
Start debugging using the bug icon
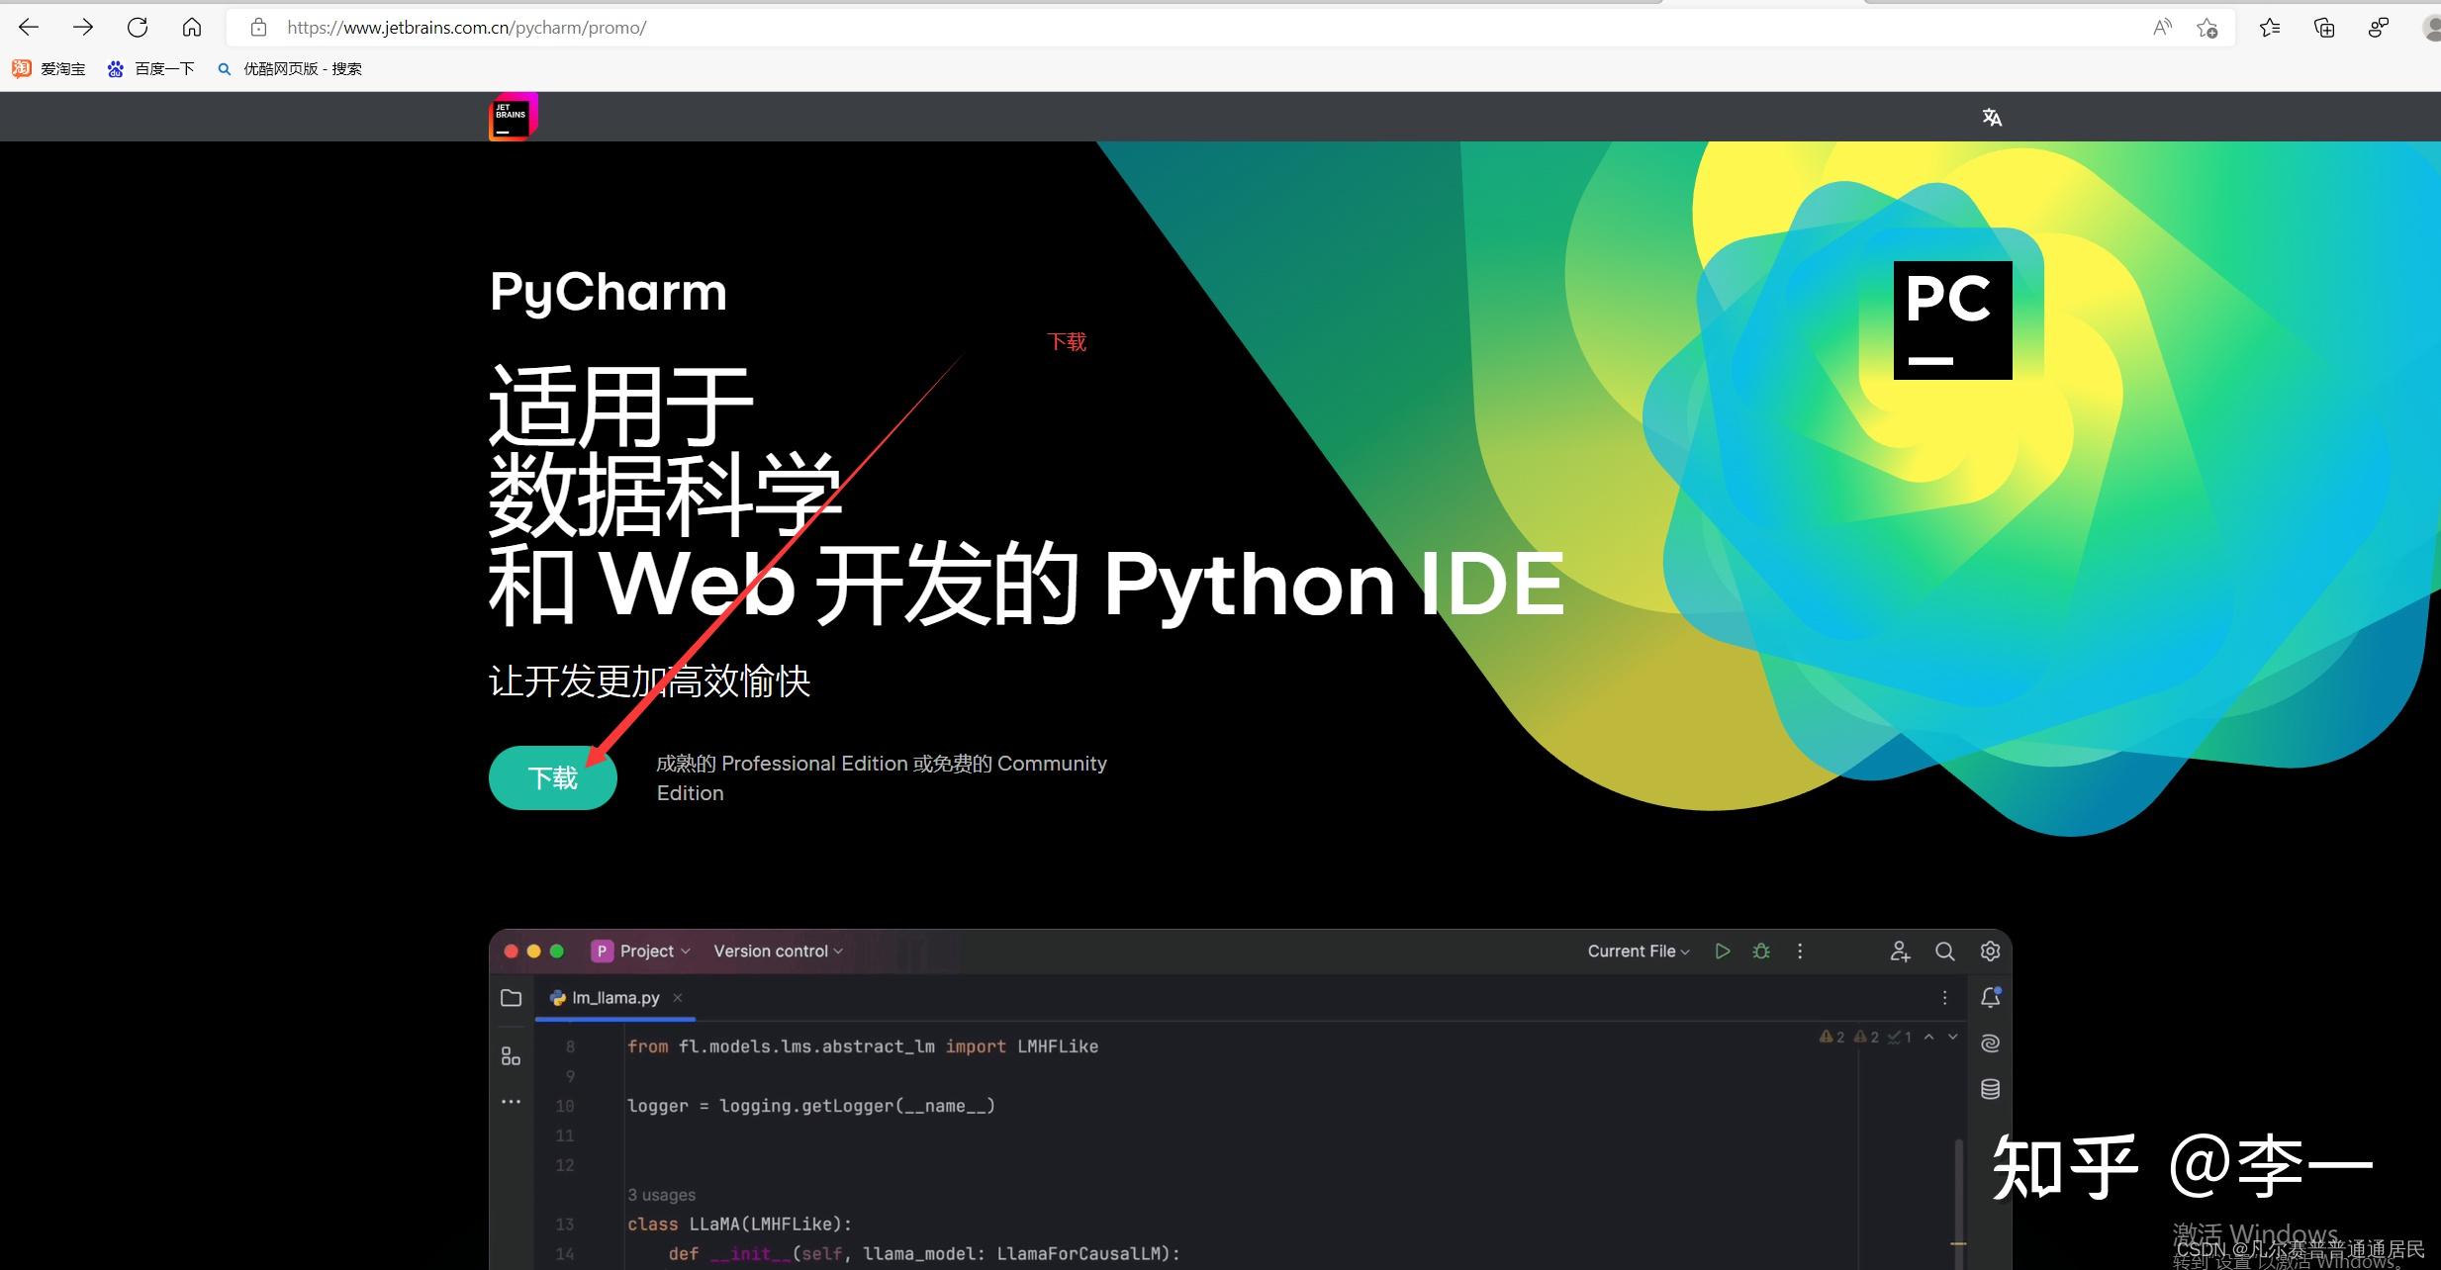point(1762,951)
